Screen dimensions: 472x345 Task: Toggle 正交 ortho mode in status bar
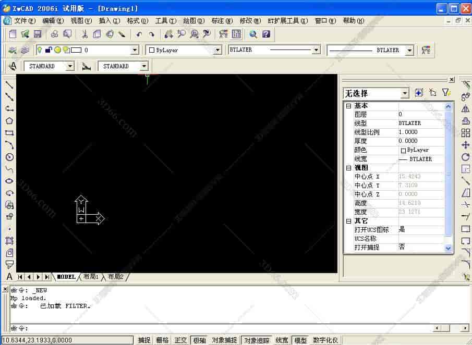click(x=180, y=340)
